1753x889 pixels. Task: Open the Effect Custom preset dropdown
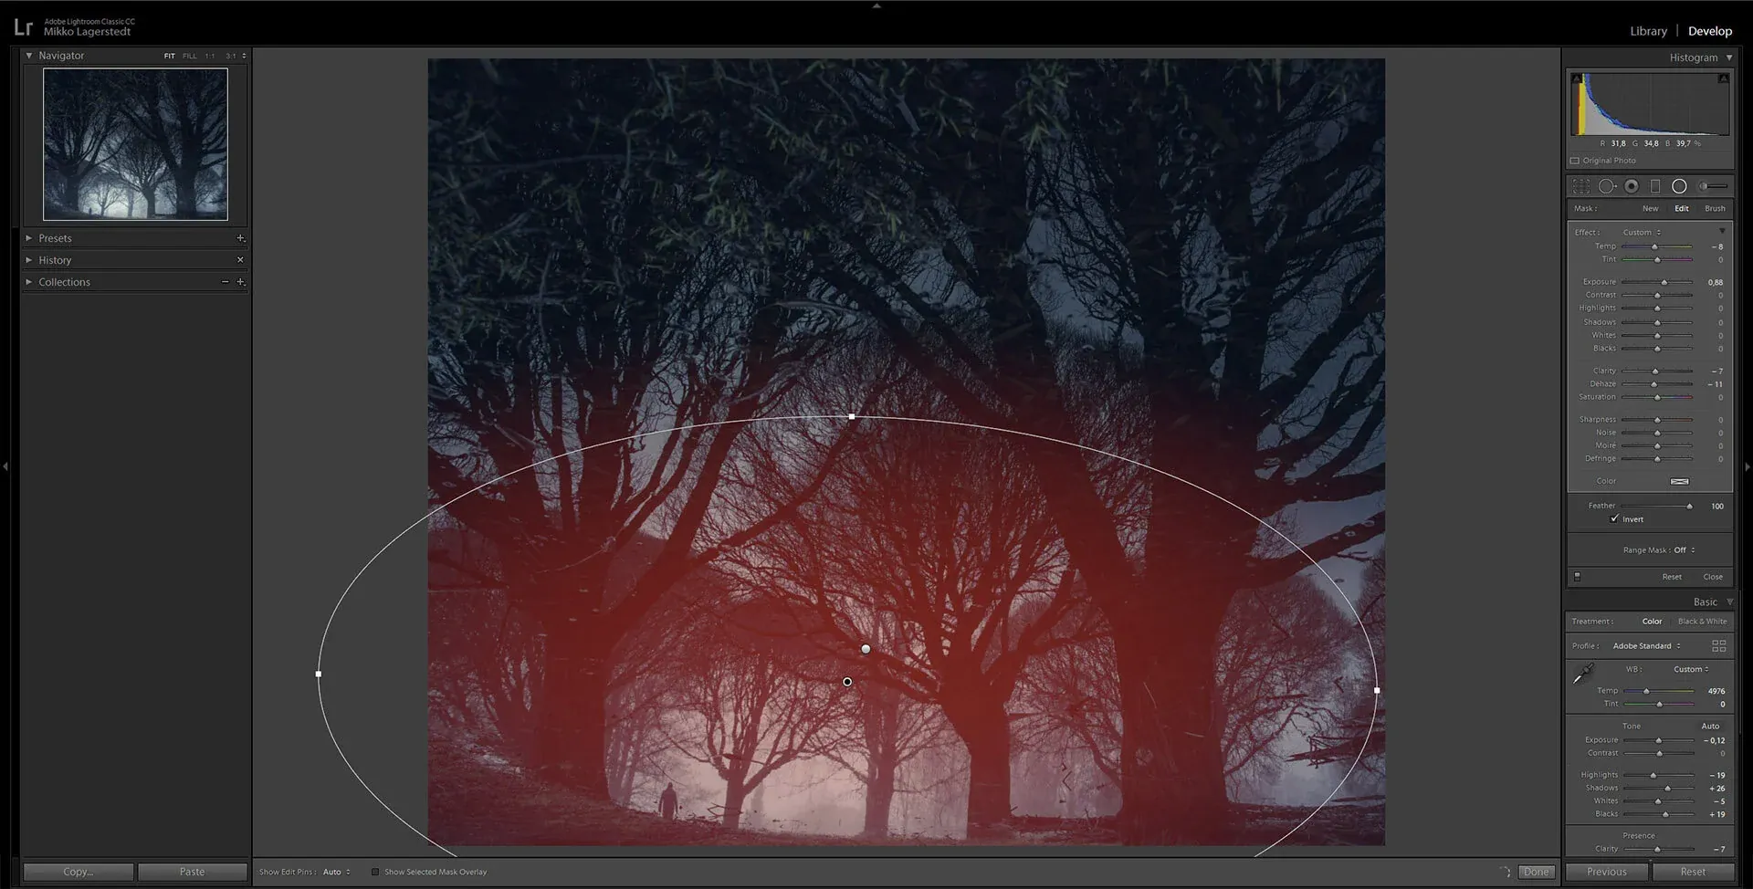click(1643, 232)
